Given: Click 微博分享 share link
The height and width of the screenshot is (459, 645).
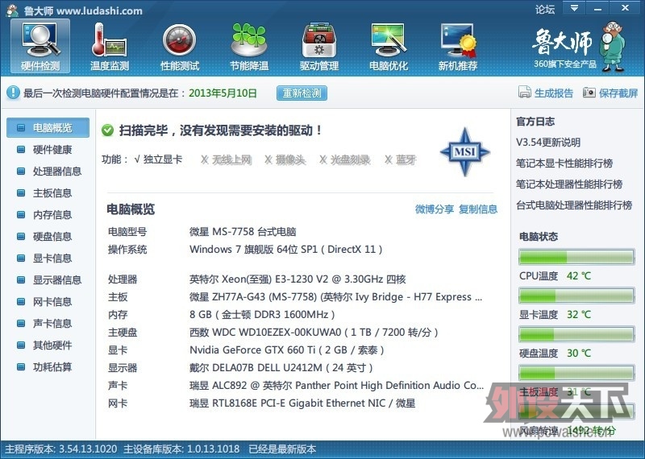Looking at the screenshot, I should 435,209.
